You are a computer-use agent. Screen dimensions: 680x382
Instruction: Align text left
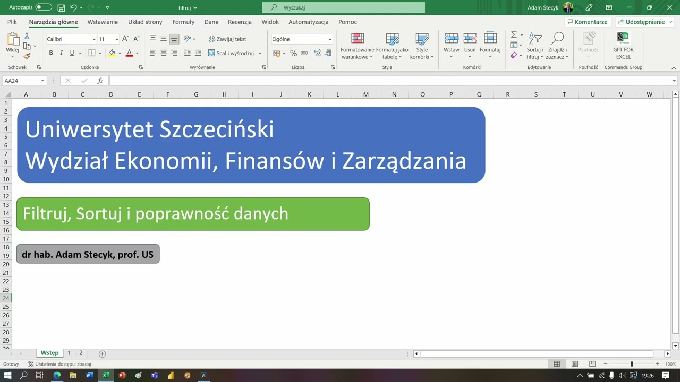tap(153, 53)
